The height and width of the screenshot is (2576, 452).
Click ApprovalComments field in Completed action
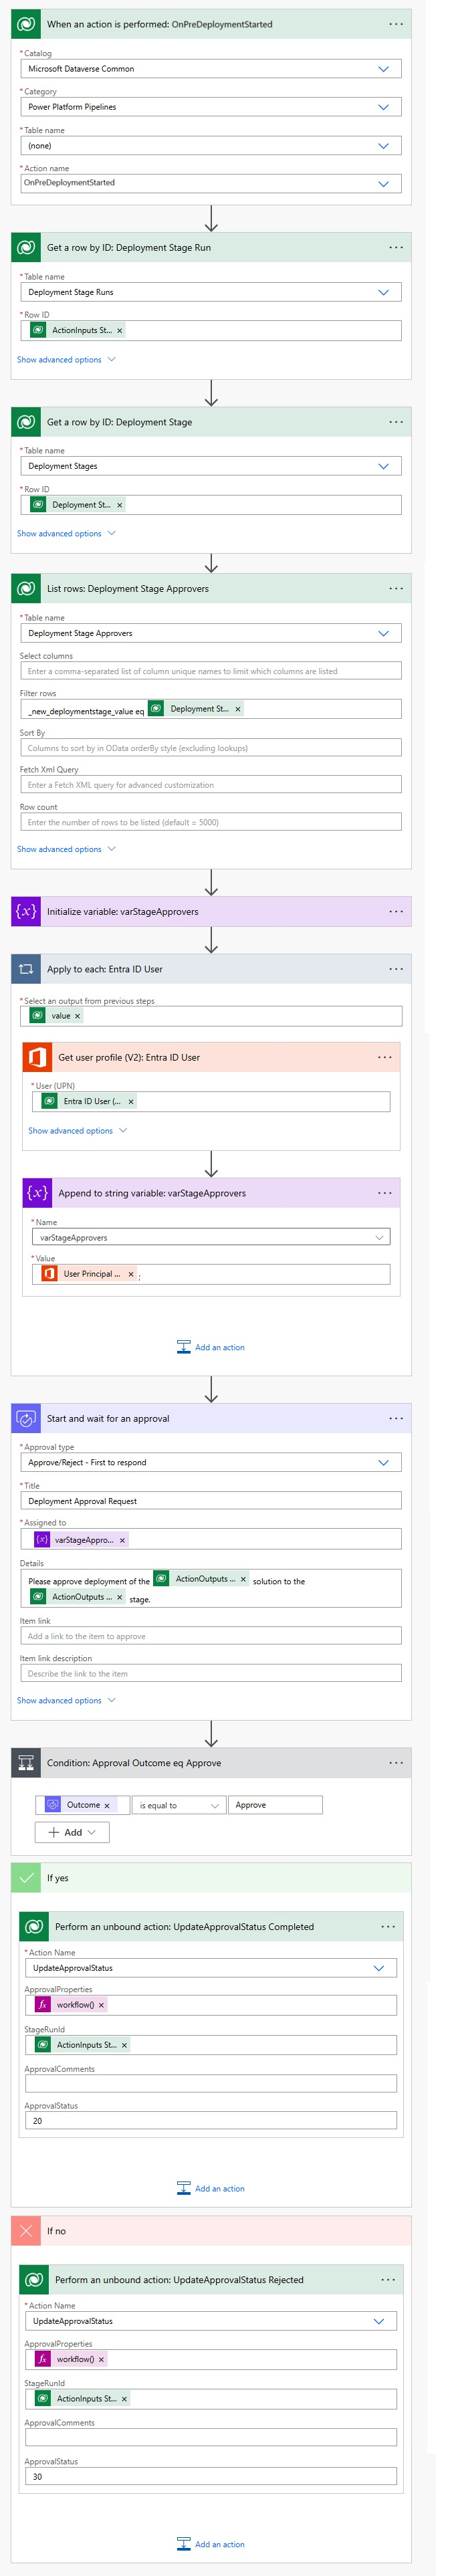point(211,2084)
